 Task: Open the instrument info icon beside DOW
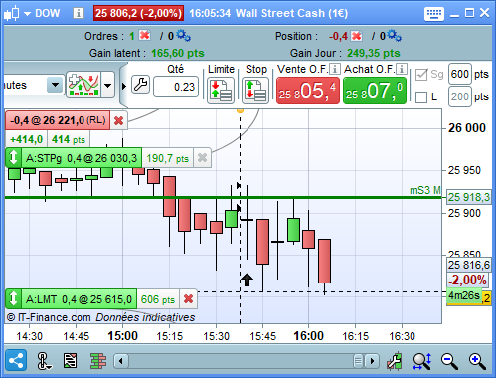pos(79,13)
